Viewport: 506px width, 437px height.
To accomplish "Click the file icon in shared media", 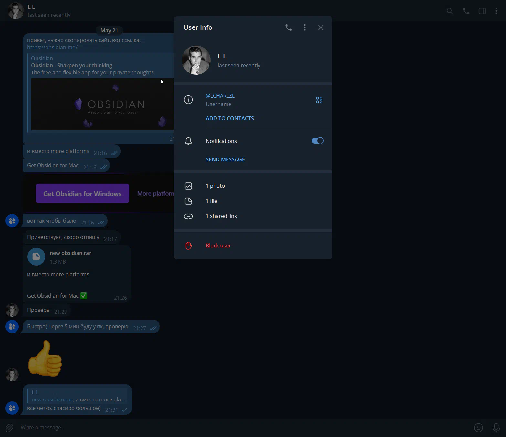I will point(188,201).
